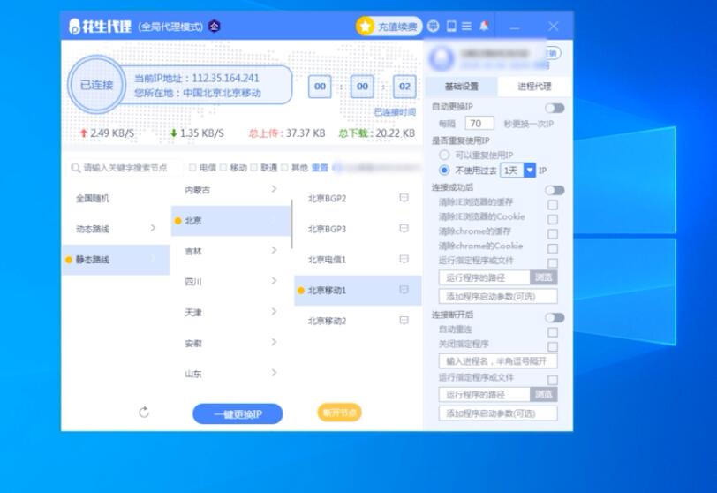The width and height of the screenshot is (717, 493).
Task: Open the hamburger menu icon
Action: click(466, 27)
